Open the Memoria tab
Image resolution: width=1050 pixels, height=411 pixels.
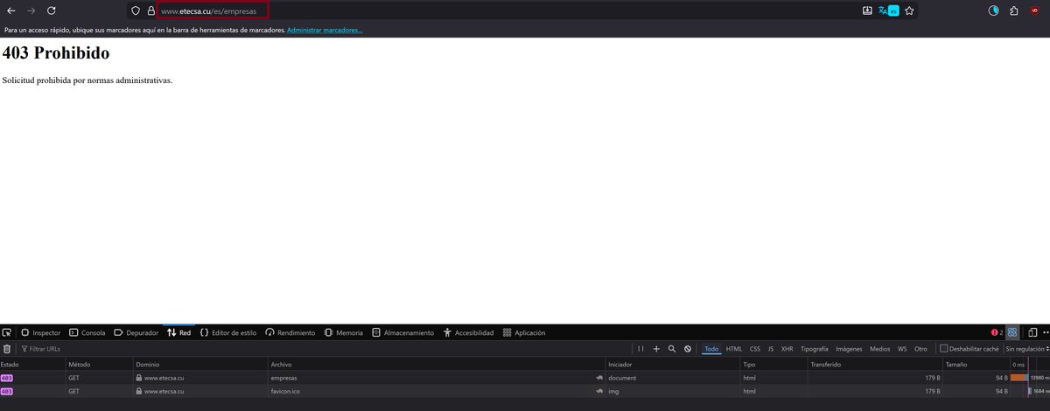click(343, 332)
